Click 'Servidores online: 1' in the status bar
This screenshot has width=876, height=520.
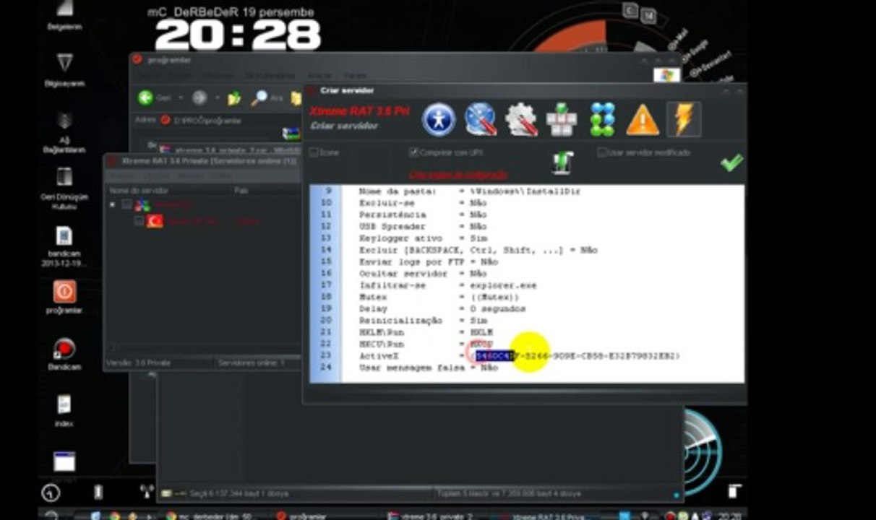click(x=251, y=363)
